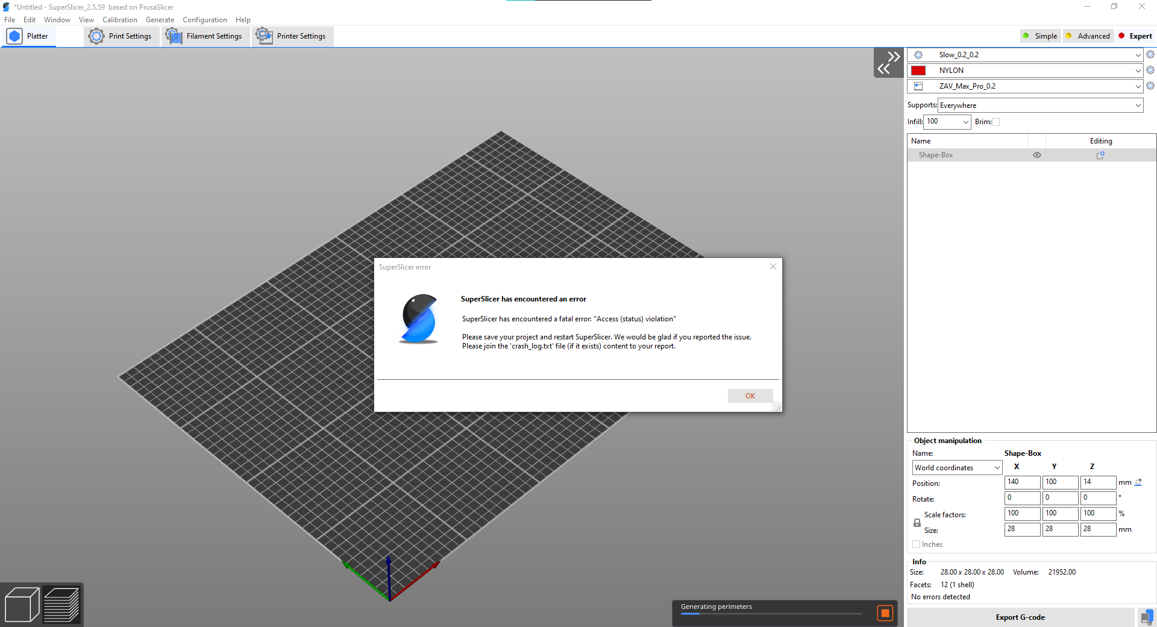Image resolution: width=1157 pixels, height=627 pixels.
Task: Click the gear icon next to NYLON filament
Action: (x=1151, y=70)
